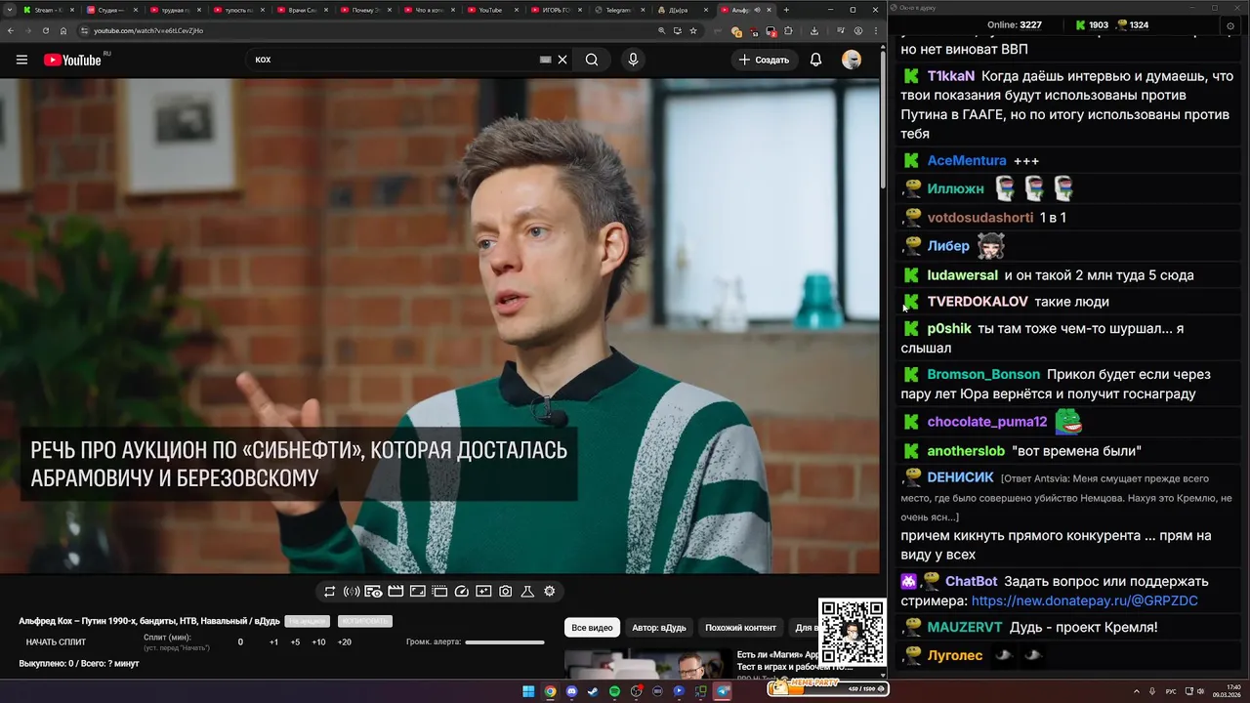Click the magnifier search button
The image size is (1250, 703).
[592, 60]
